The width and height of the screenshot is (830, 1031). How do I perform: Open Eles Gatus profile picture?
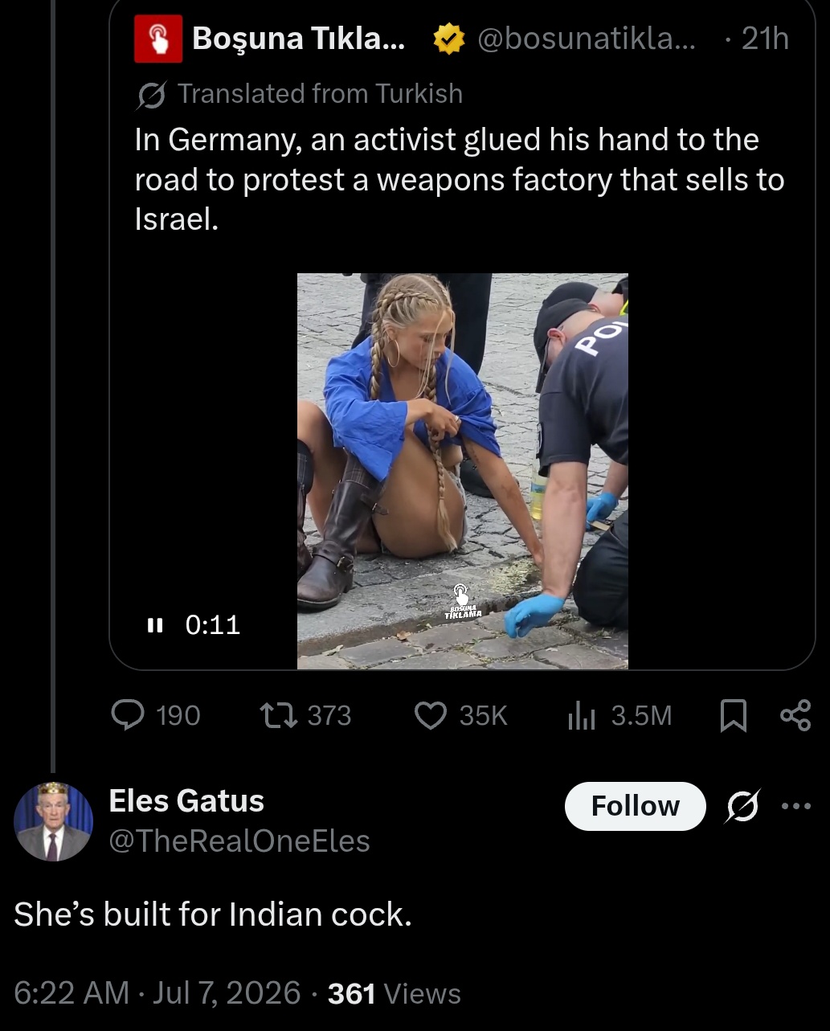click(53, 821)
